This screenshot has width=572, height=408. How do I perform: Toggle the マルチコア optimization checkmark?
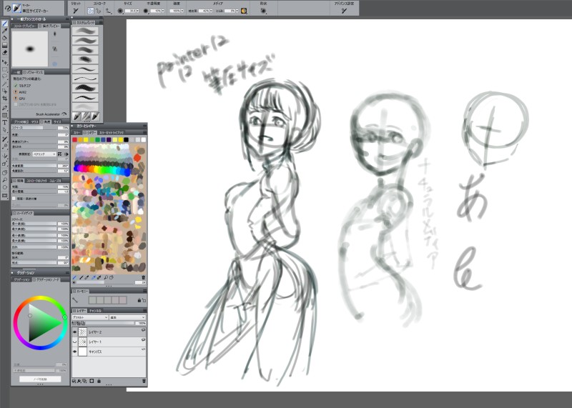(16, 86)
